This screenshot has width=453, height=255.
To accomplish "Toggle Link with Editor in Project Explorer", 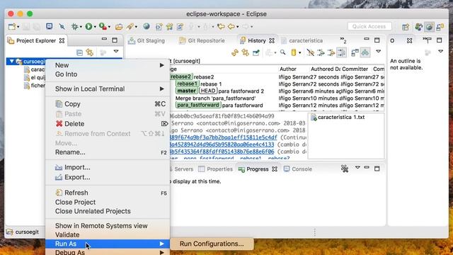I will pyautogui.click(x=90, y=52).
